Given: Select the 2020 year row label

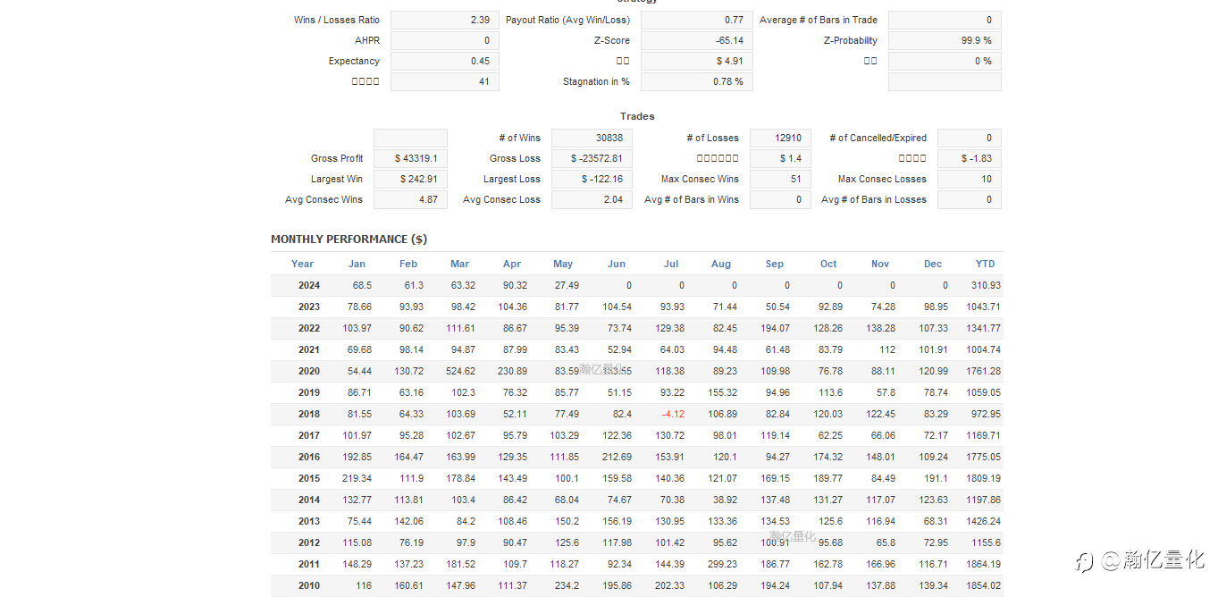Looking at the screenshot, I should 309,371.
